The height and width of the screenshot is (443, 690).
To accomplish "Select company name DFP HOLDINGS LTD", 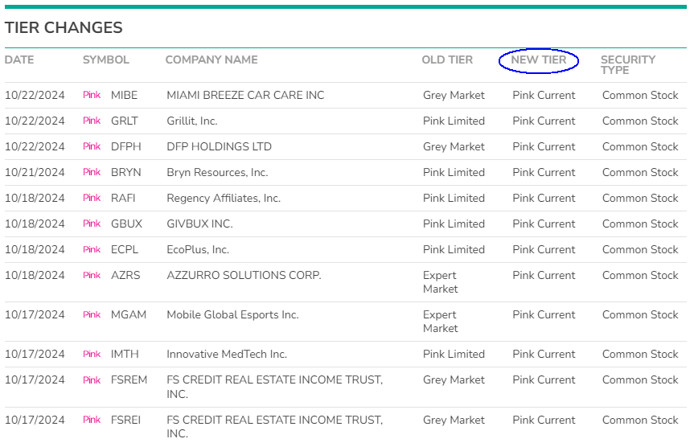I will click(x=220, y=147).
